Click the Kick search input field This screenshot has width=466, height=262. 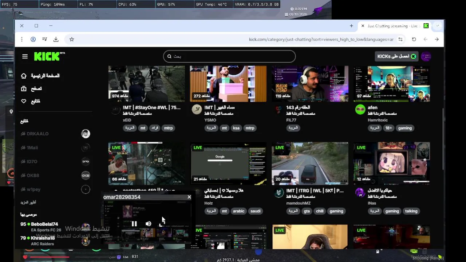[x=229, y=56]
